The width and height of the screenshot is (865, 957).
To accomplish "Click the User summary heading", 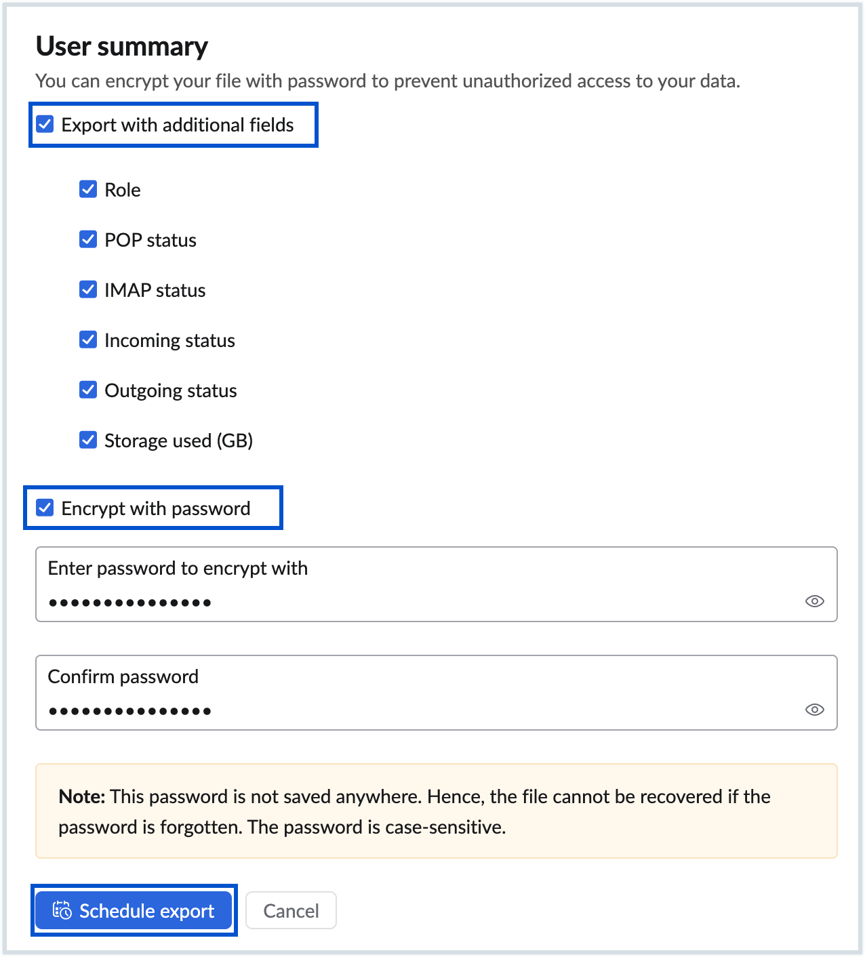I will coord(122,46).
